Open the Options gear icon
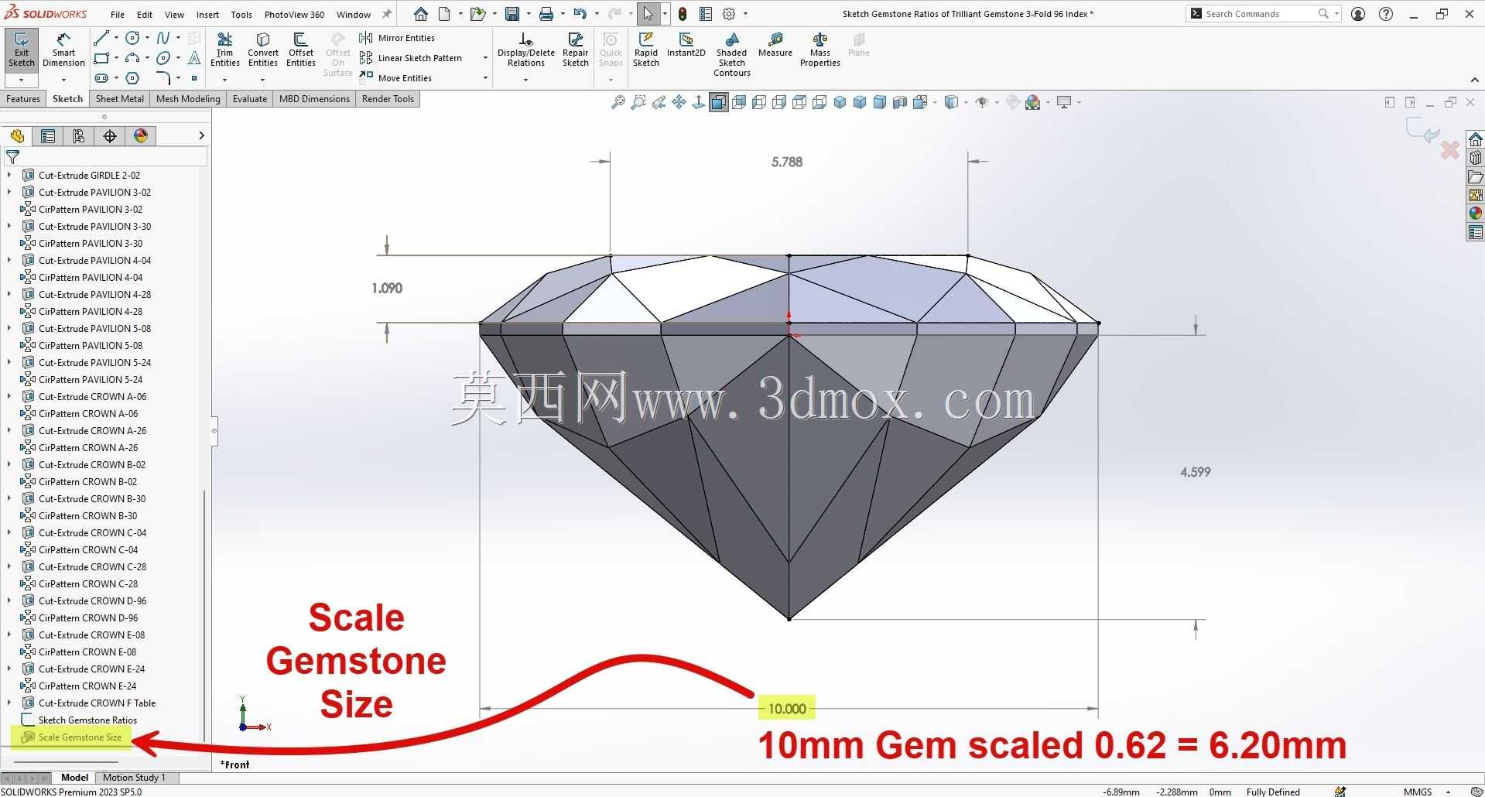Viewport: 1485px width, 797px height. click(729, 14)
